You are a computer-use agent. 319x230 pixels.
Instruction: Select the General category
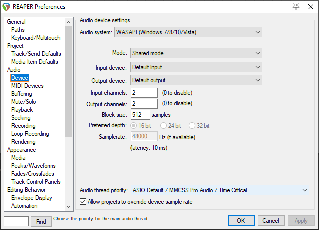(16, 22)
